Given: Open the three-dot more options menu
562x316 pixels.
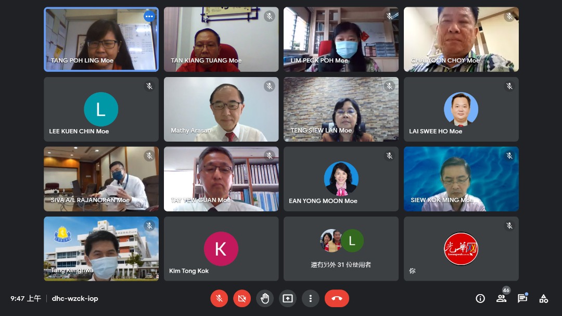Looking at the screenshot, I should (x=310, y=298).
